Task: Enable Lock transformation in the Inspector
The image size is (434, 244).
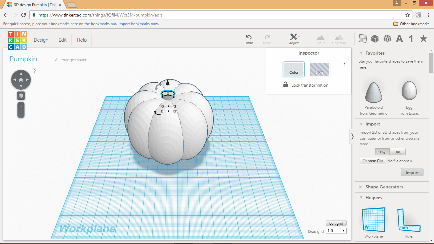Action: coord(285,85)
